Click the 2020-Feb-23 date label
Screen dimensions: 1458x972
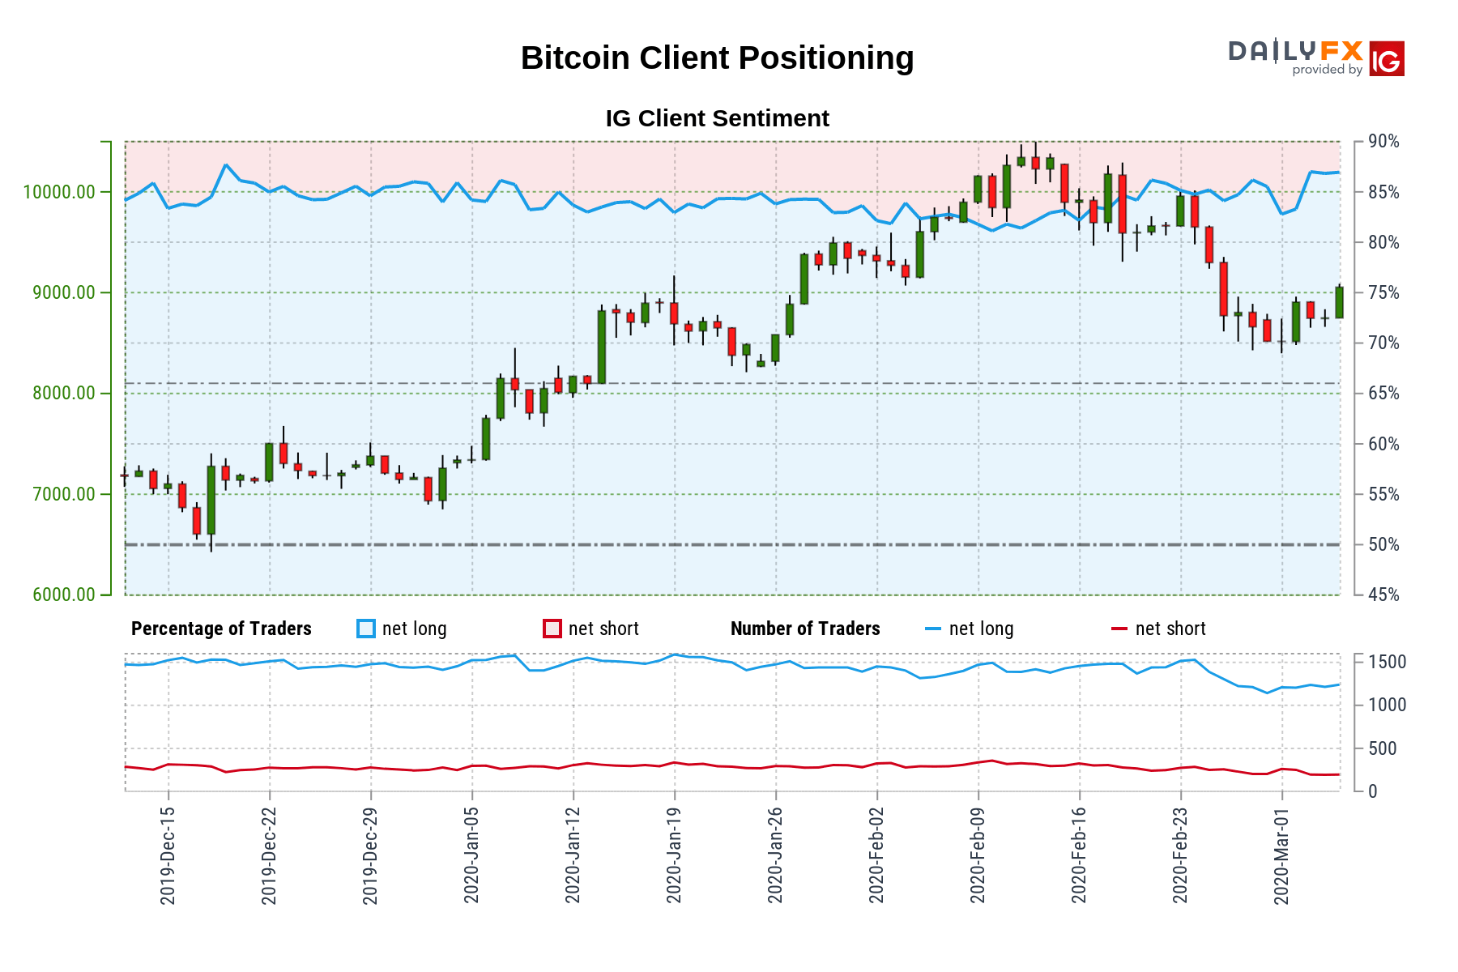click(1180, 855)
